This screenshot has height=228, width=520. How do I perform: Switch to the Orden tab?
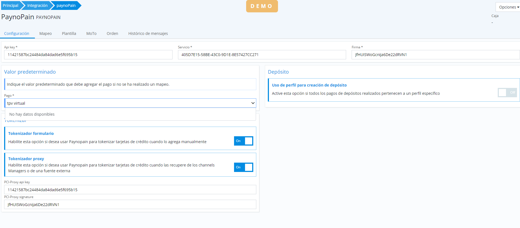112,34
